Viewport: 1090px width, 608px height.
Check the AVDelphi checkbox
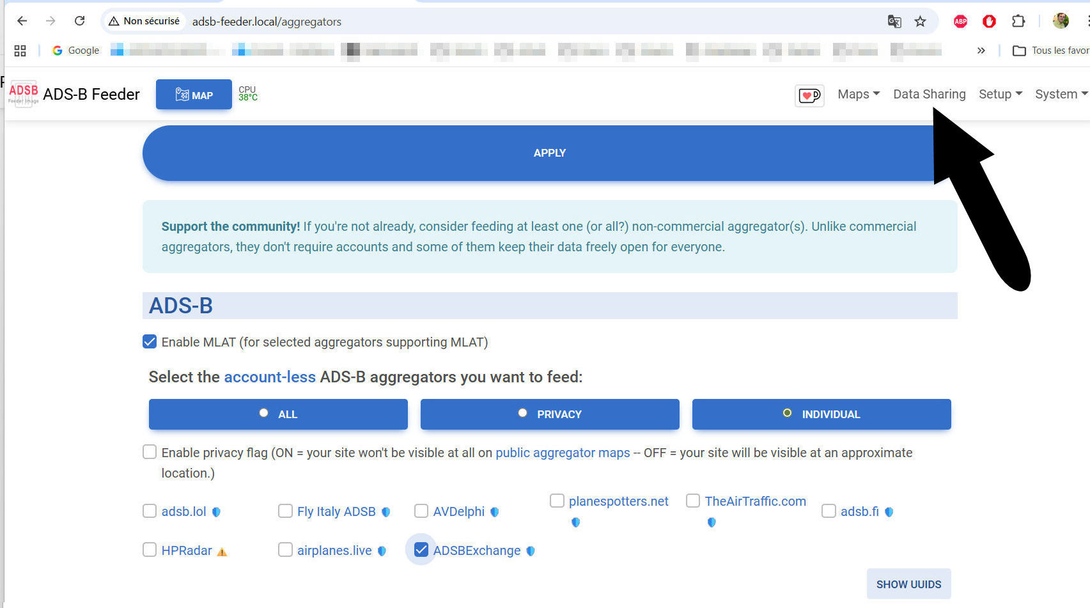(x=421, y=511)
